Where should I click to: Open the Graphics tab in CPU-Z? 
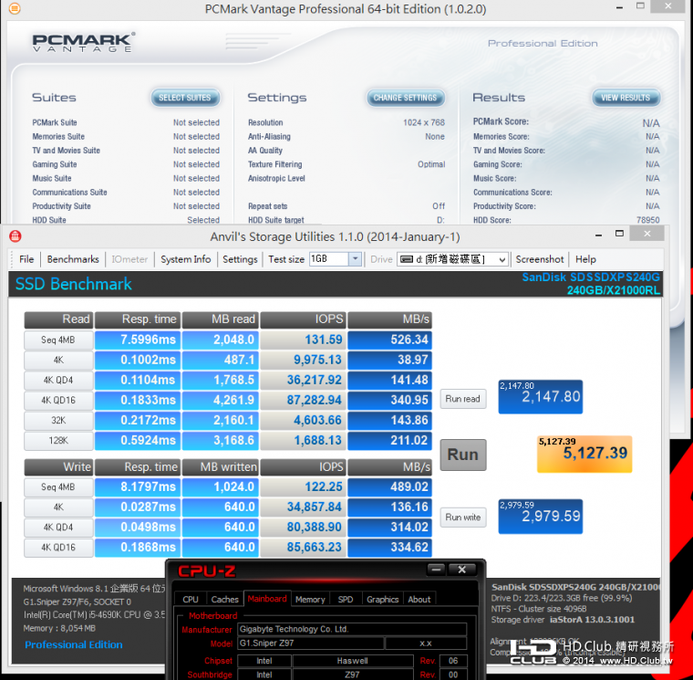pyautogui.click(x=383, y=600)
